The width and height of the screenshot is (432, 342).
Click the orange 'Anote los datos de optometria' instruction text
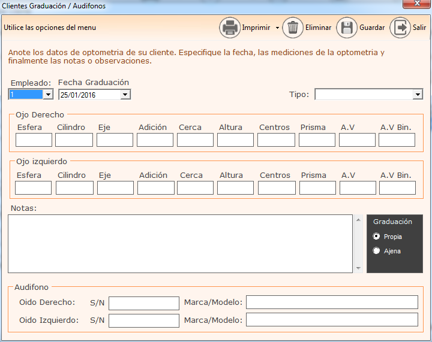click(196, 57)
